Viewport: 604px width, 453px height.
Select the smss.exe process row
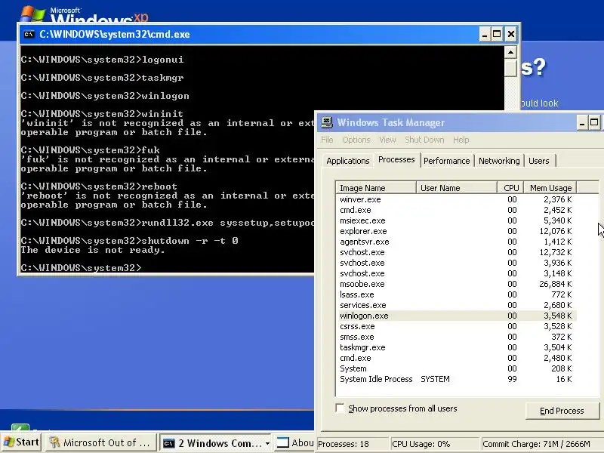click(456, 337)
